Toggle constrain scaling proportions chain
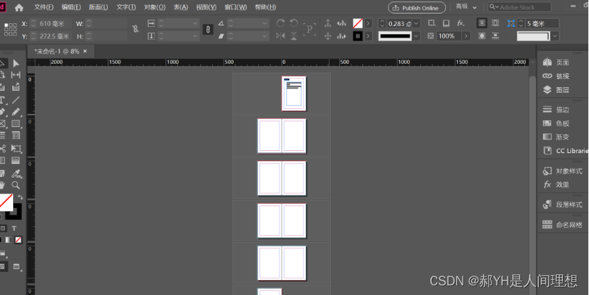 (x=208, y=29)
